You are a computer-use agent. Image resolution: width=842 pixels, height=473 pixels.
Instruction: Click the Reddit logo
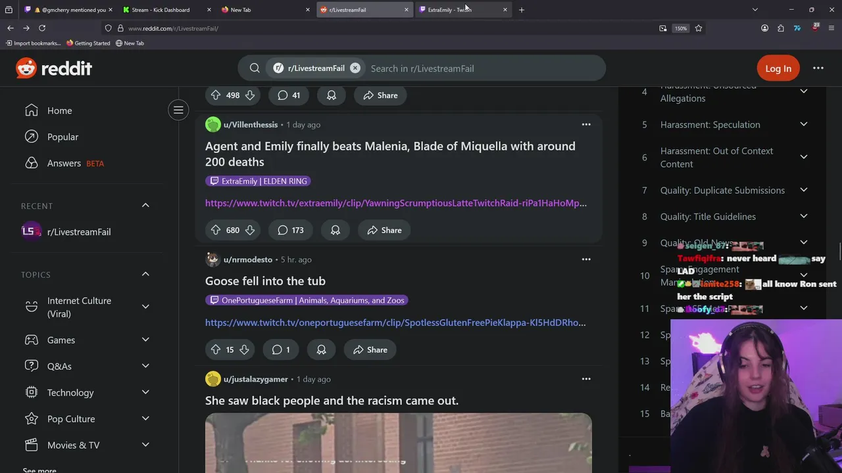54,68
